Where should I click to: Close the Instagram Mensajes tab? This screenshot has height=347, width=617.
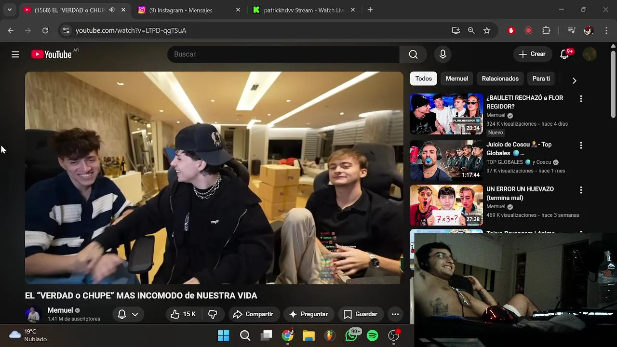238,10
